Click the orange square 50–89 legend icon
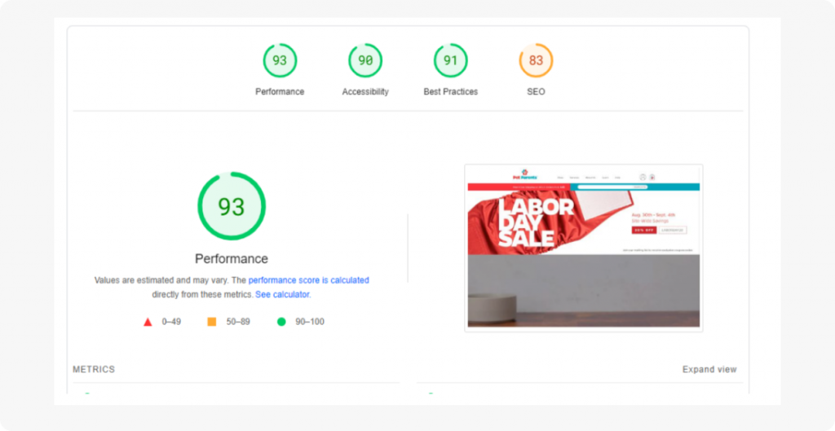The width and height of the screenshot is (835, 431). [211, 322]
